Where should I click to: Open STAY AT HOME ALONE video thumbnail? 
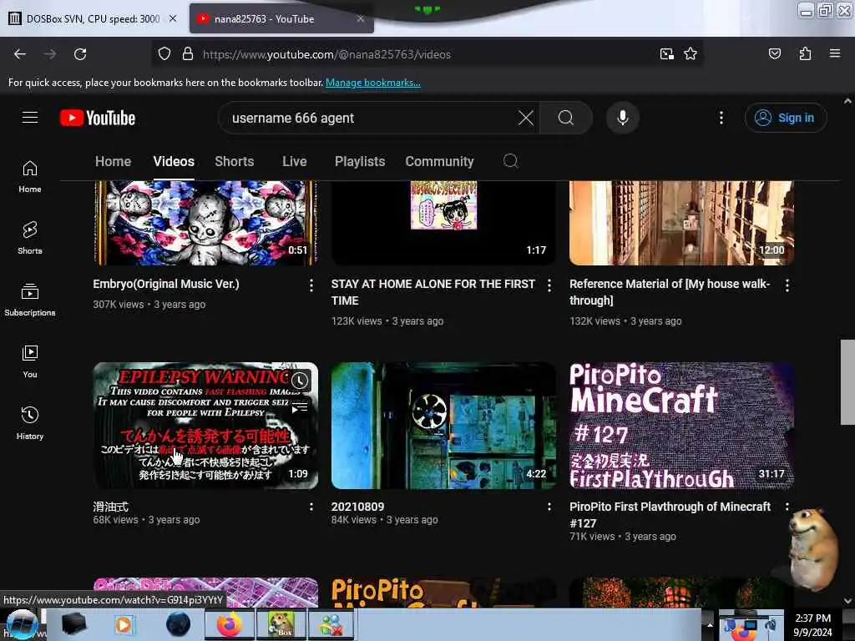[x=444, y=224]
